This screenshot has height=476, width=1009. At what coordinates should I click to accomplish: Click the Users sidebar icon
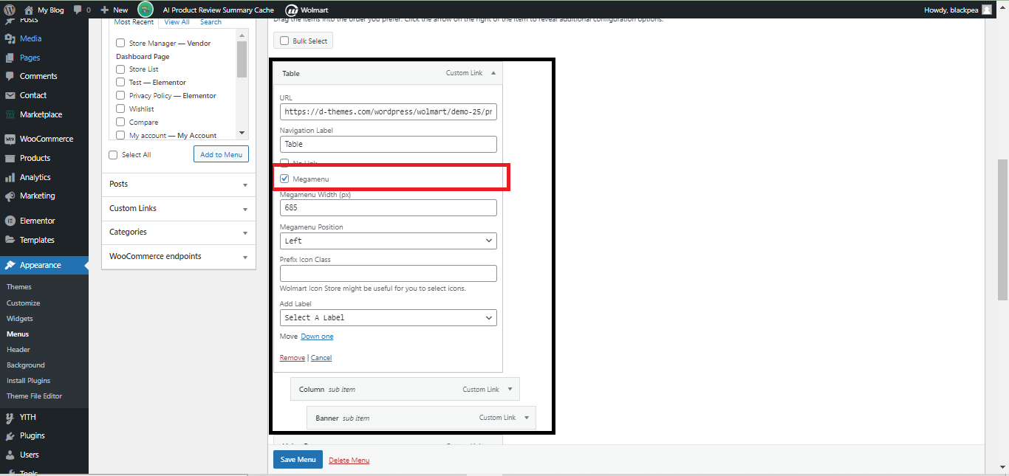click(x=10, y=455)
